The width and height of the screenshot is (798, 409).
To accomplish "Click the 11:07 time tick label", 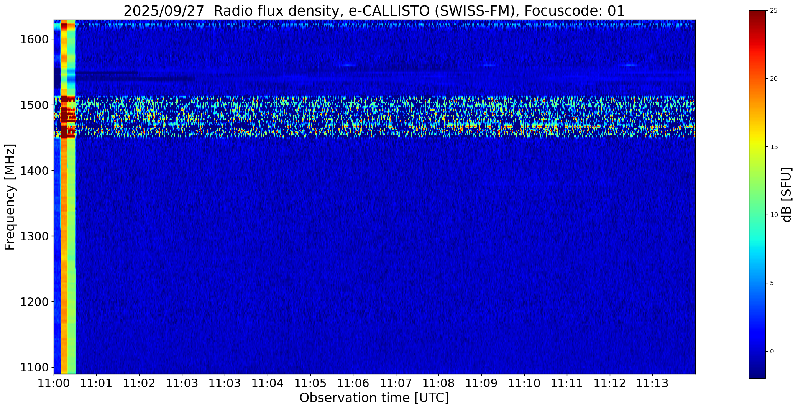I will point(396,383).
